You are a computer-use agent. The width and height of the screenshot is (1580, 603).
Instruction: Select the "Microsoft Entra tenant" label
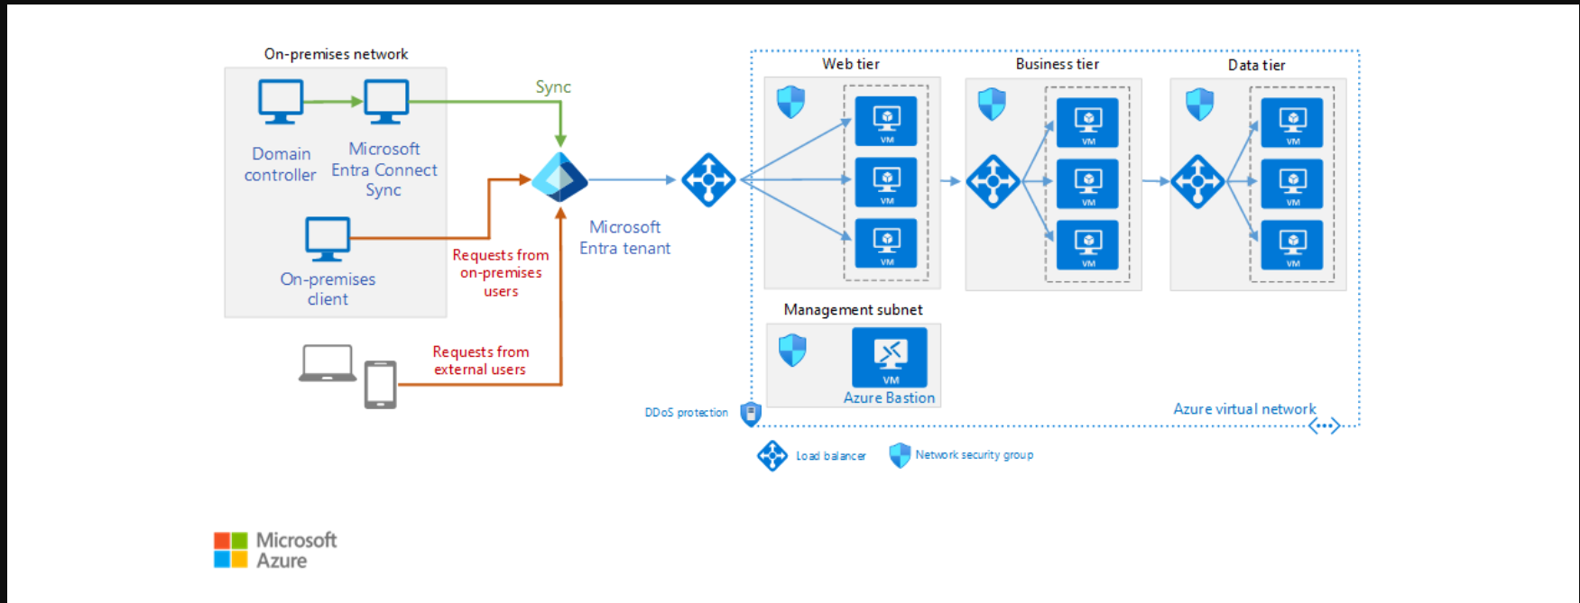point(624,238)
